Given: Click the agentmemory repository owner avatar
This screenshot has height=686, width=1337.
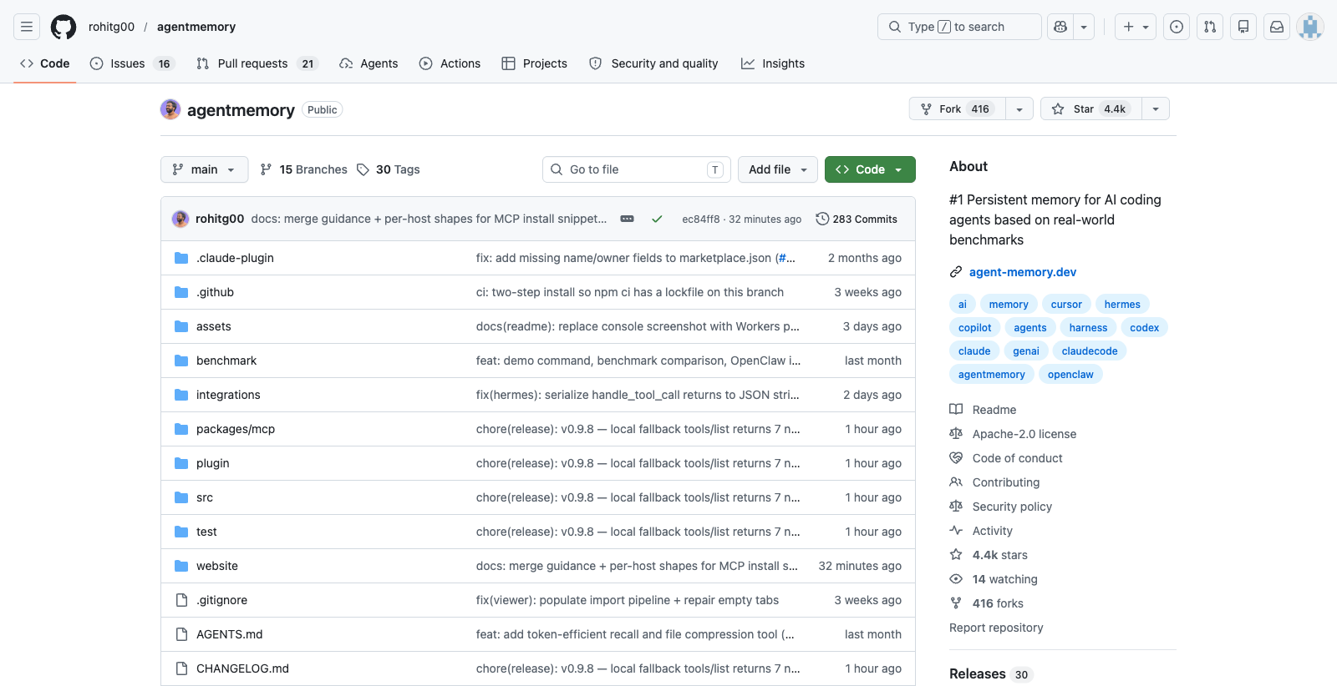Looking at the screenshot, I should (x=170, y=109).
